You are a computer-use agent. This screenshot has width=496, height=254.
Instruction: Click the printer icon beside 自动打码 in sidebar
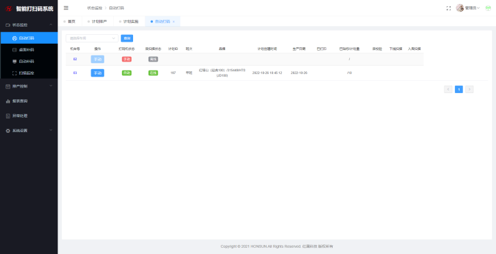(x=14, y=38)
